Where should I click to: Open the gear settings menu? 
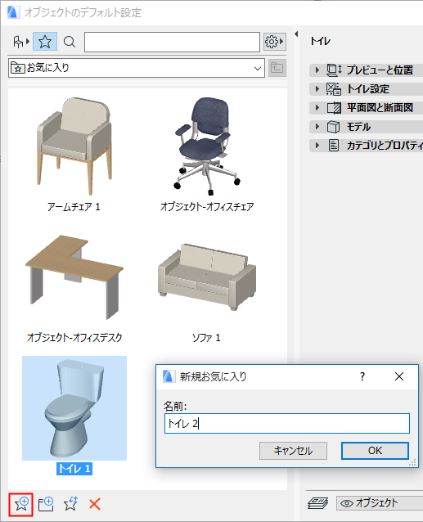[x=275, y=42]
